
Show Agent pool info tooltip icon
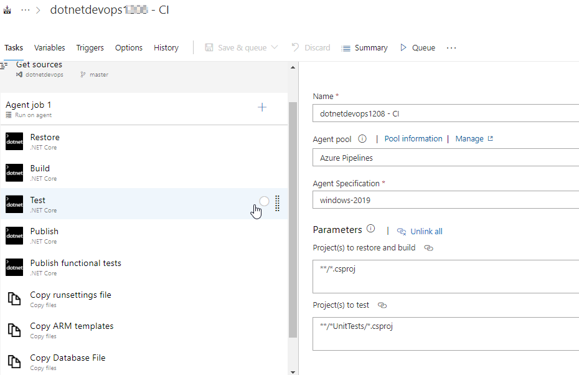[x=362, y=139]
